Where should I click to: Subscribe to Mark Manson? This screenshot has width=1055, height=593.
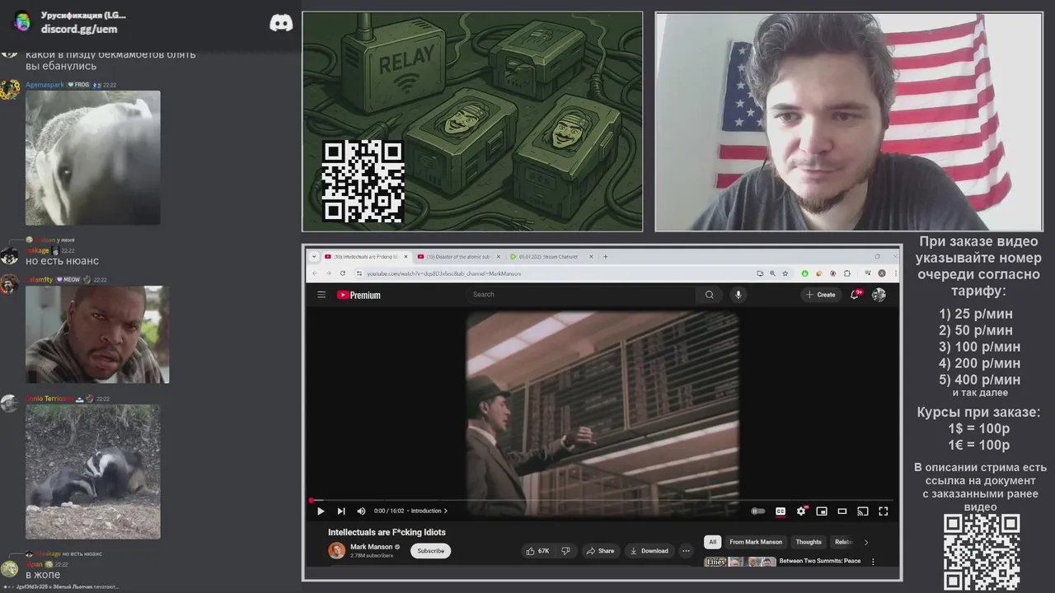coord(430,551)
